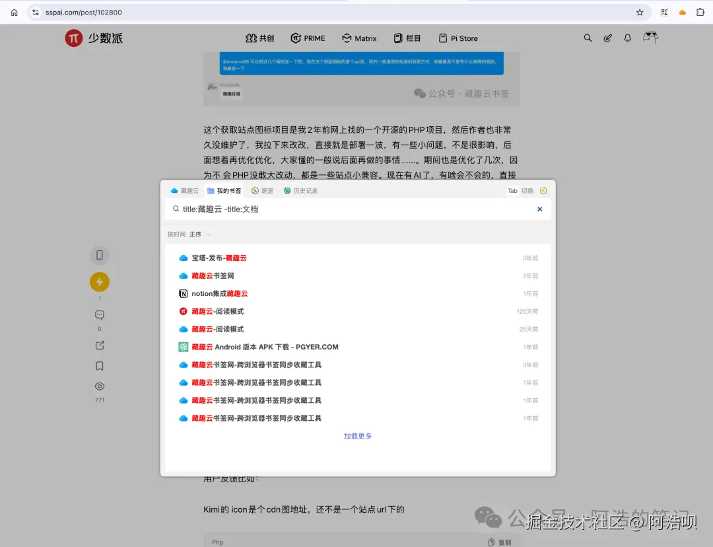Share the article using share icon

pos(100,346)
